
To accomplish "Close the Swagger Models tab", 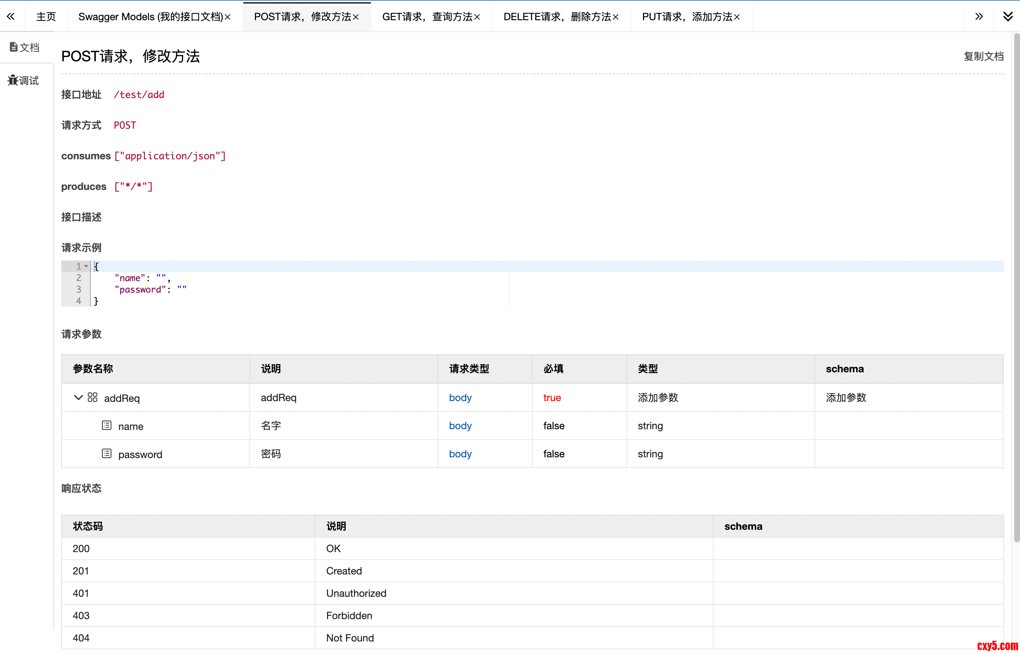I will (228, 17).
